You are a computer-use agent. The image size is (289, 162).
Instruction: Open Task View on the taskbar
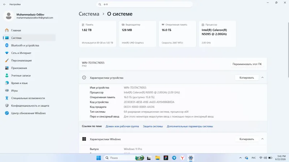149,158
